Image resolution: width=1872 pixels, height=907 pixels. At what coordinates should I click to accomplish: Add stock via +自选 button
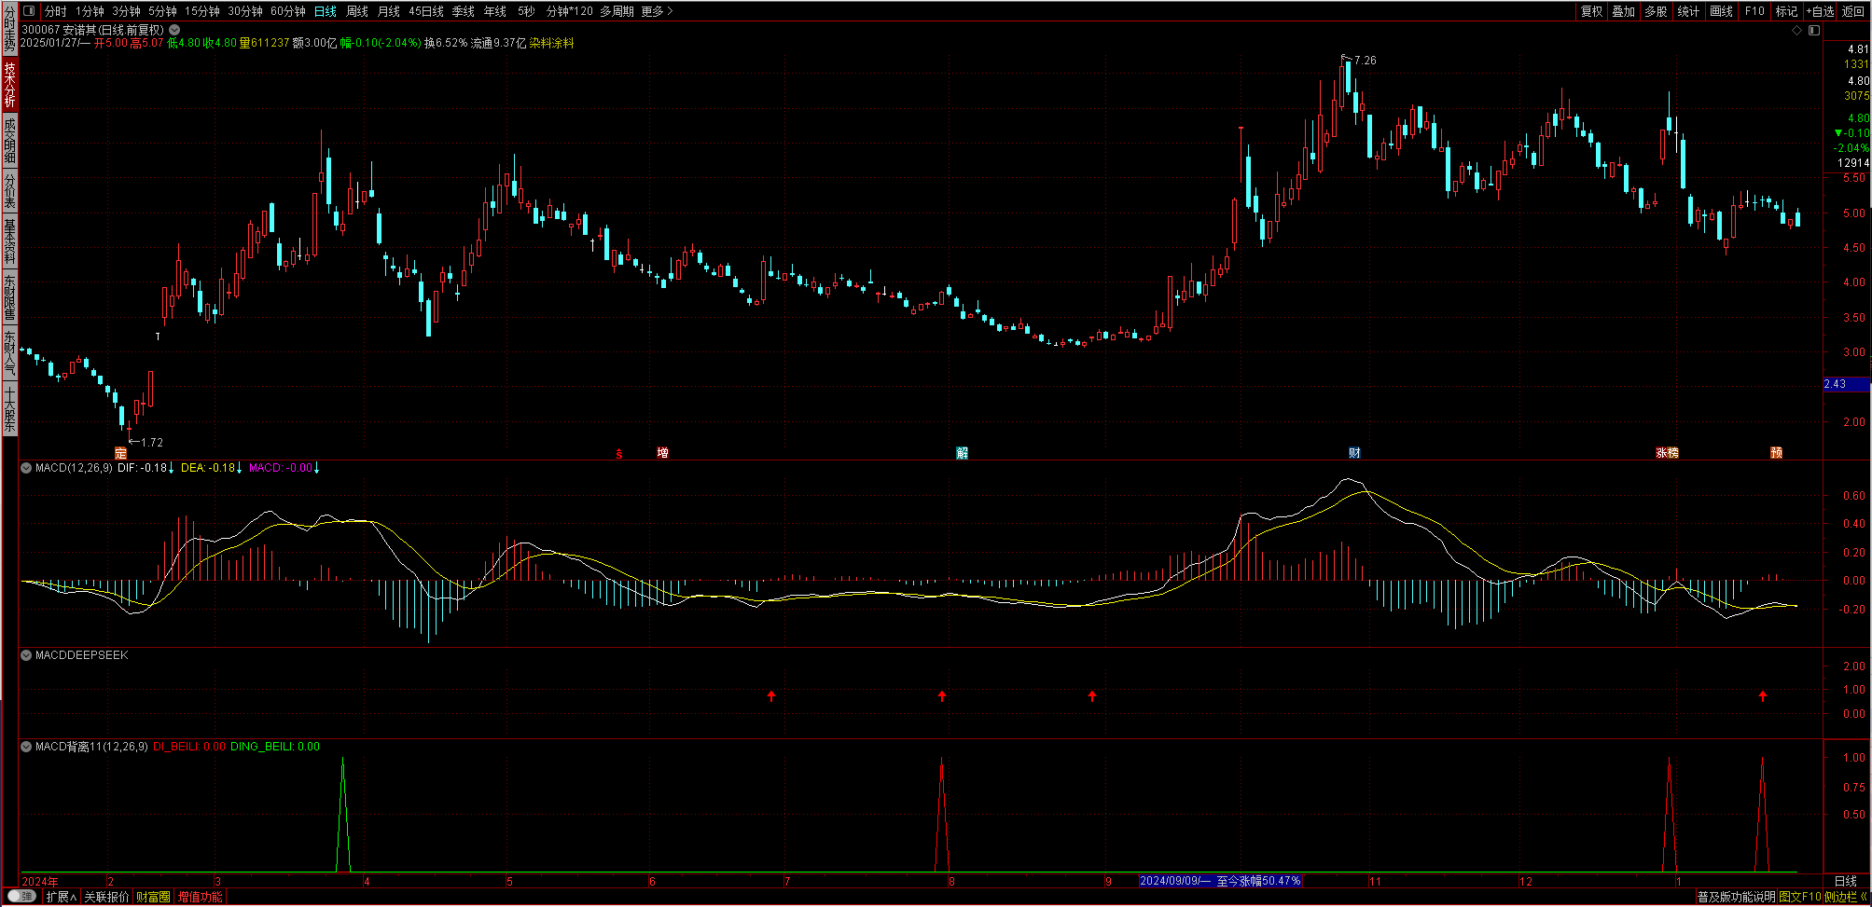coord(1820,11)
